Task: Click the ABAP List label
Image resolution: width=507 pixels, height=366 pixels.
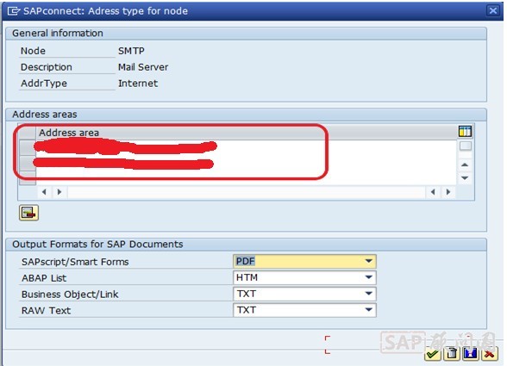Action: pyautogui.click(x=44, y=278)
